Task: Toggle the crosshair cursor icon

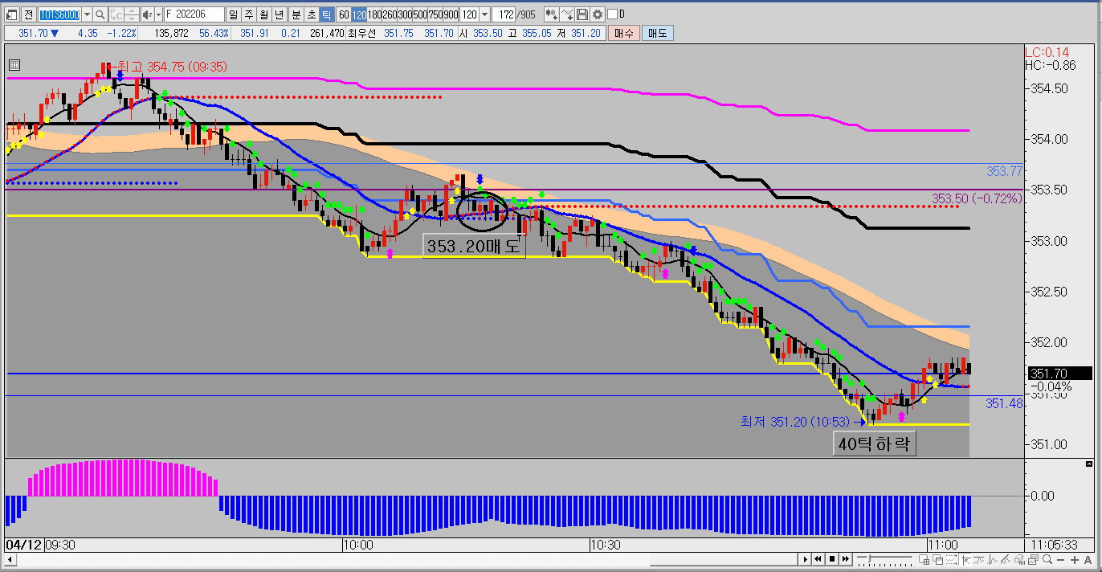Action: pos(965,559)
